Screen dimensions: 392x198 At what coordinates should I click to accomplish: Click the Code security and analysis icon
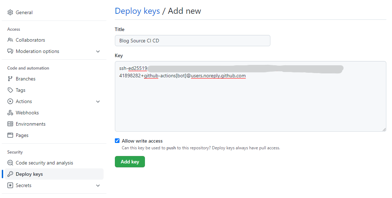10,163
